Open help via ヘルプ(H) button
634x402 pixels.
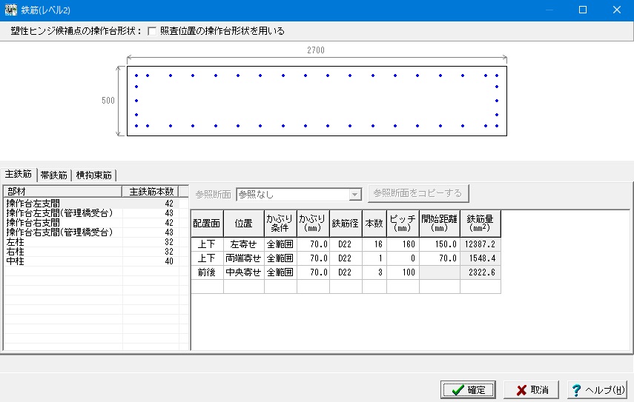(598, 390)
